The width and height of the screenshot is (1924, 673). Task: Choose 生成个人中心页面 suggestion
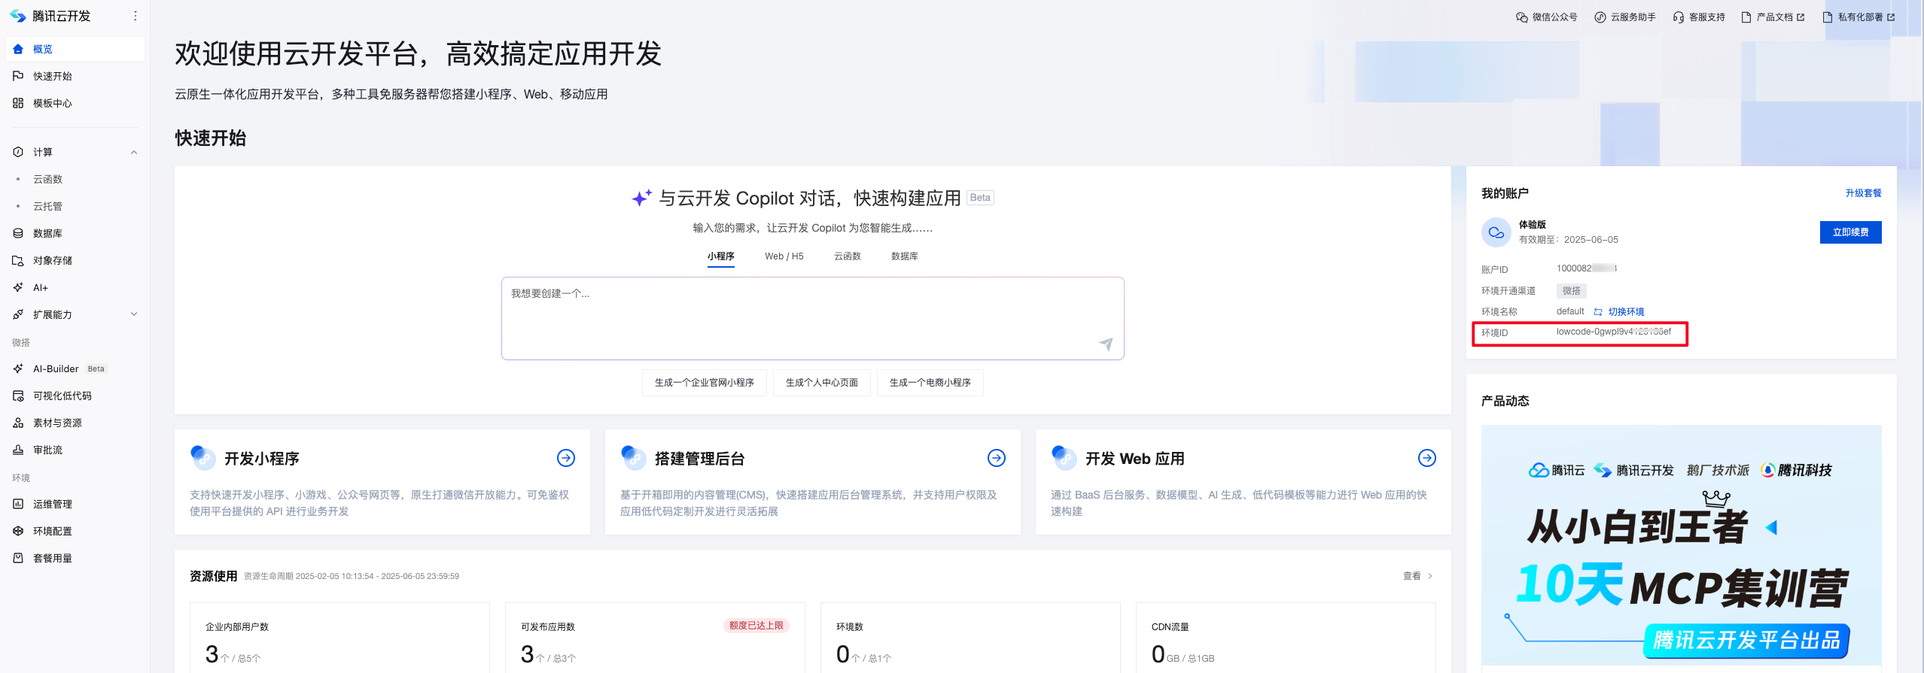pyautogui.click(x=822, y=383)
